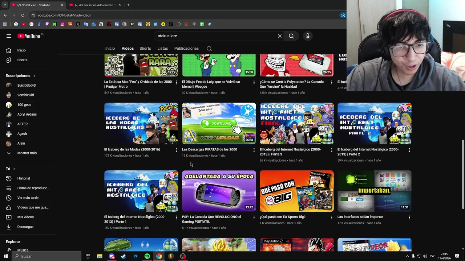Image resolution: width=465 pixels, height=261 pixels.
Task: Open options for Iceberg Internet Parte 2
Action: pos(409,150)
